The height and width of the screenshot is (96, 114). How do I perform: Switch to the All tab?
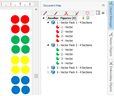coord(100,13)
